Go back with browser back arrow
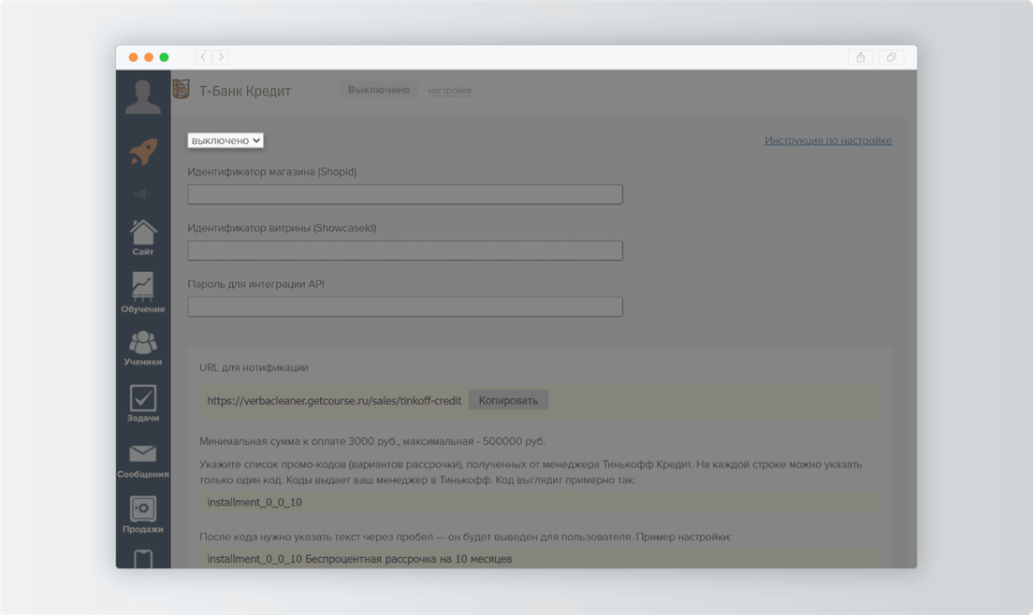Screen dimensions: 1033x615 203,57
